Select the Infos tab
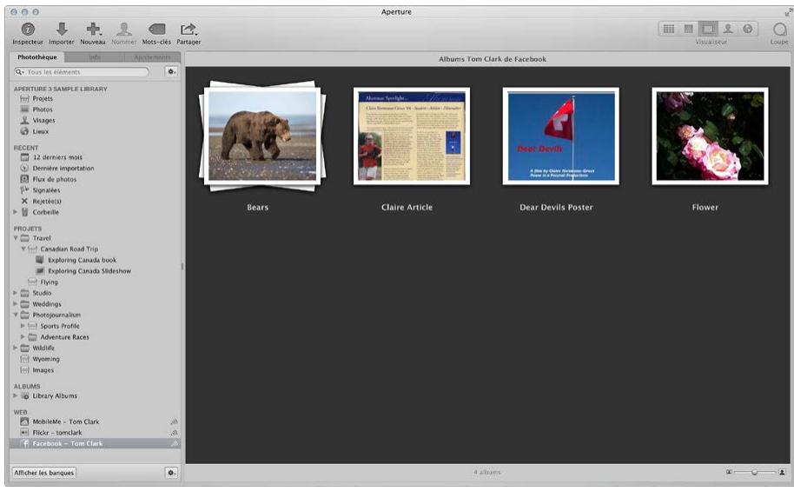The width and height of the screenshot is (794, 491). coord(95,57)
